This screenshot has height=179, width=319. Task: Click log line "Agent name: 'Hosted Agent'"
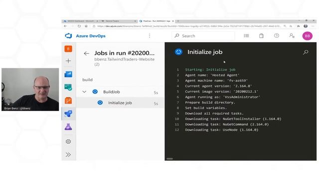click(x=212, y=75)
